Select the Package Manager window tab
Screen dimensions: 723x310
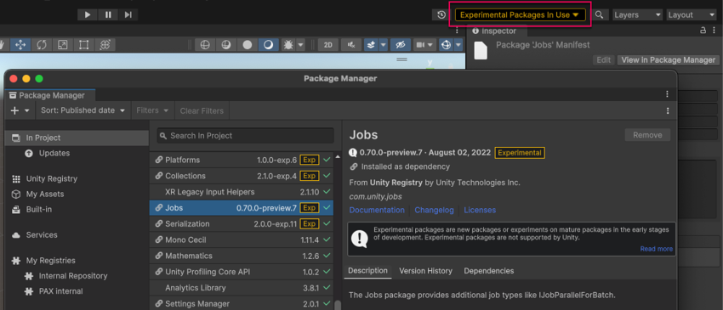50,95
